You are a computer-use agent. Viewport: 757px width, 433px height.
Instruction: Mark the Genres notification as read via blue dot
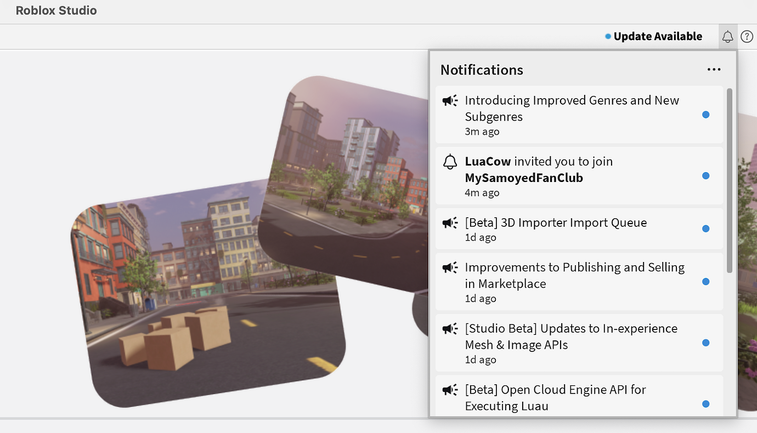click(x=705, y=115)
